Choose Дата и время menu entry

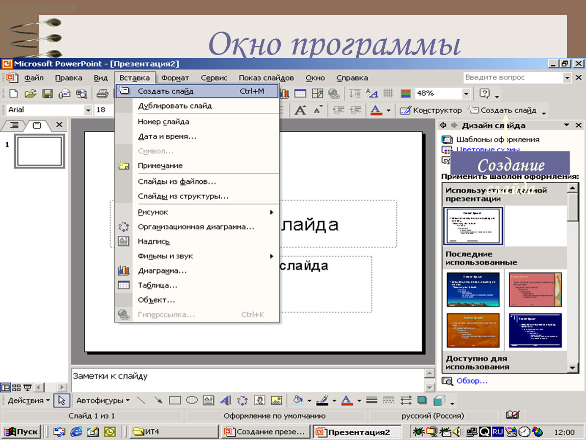197,136
